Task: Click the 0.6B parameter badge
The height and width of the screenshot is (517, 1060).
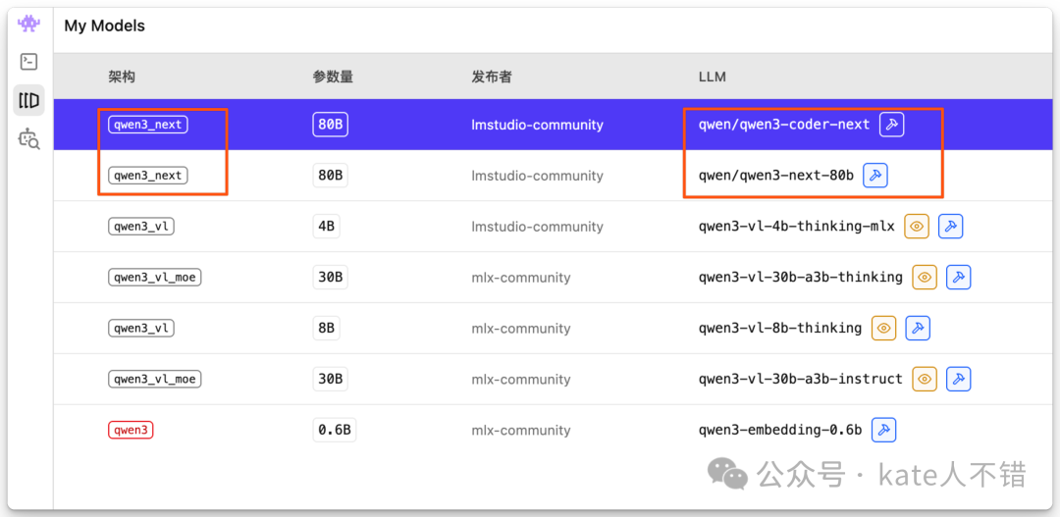Action: tap(335, 430)
